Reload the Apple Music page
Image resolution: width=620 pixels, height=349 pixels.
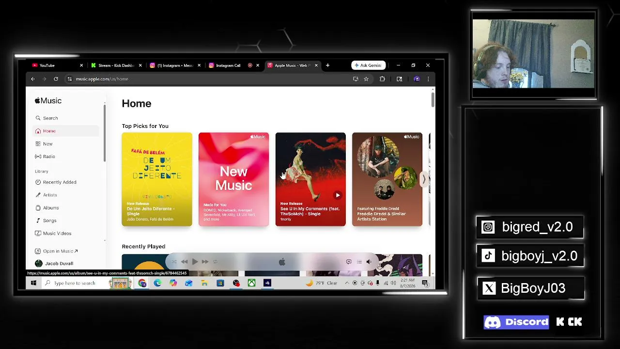pos(56,79)
